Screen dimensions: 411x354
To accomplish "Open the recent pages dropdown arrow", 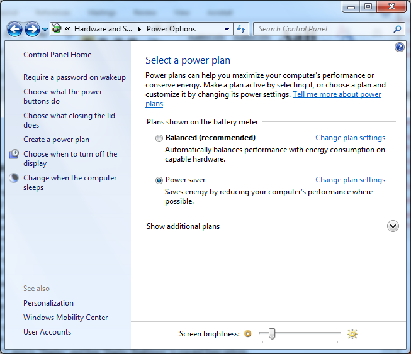I will [45, 30].
